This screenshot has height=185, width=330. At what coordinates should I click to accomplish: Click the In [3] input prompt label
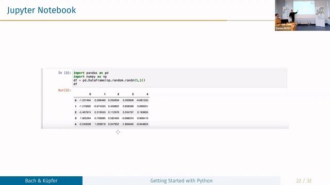64,73
